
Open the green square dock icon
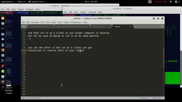3,71
